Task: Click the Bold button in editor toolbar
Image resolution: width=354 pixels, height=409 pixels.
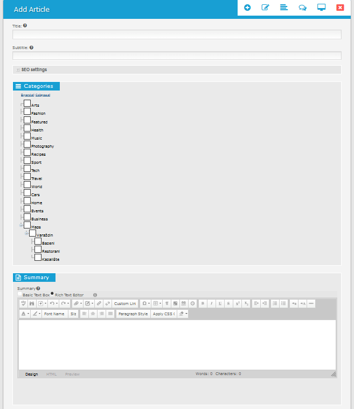Action: tap(203, 304)
